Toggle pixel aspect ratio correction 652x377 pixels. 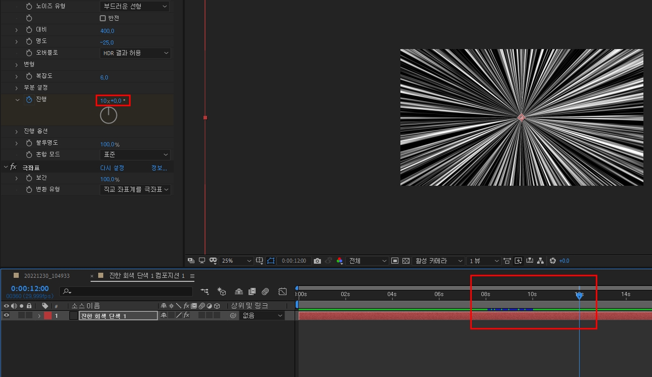[x=507, y=261]
